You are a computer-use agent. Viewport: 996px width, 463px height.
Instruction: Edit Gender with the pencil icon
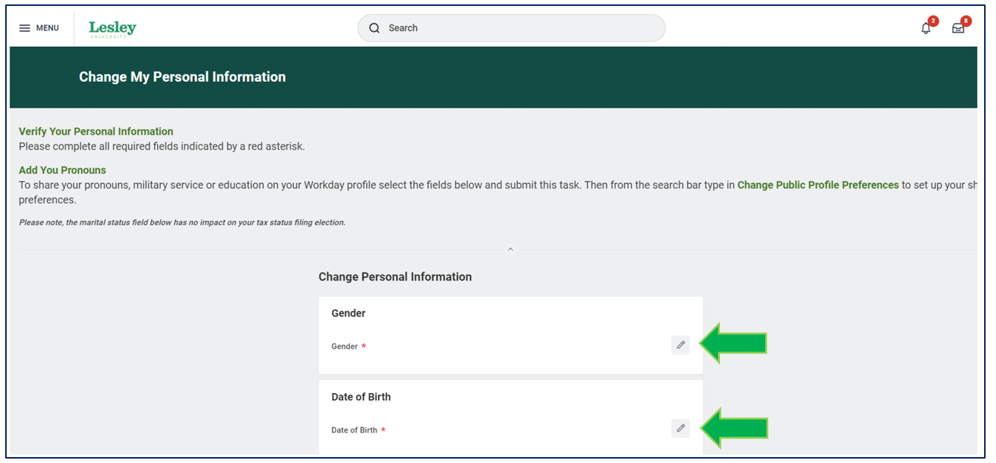(x=680, y=345)
